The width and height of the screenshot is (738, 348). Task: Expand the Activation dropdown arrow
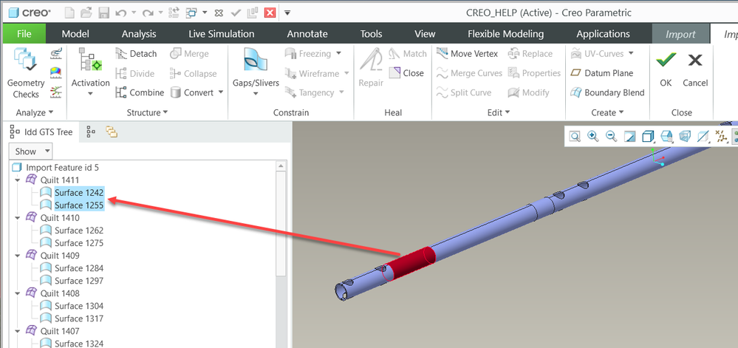click(x=90, y=94)
